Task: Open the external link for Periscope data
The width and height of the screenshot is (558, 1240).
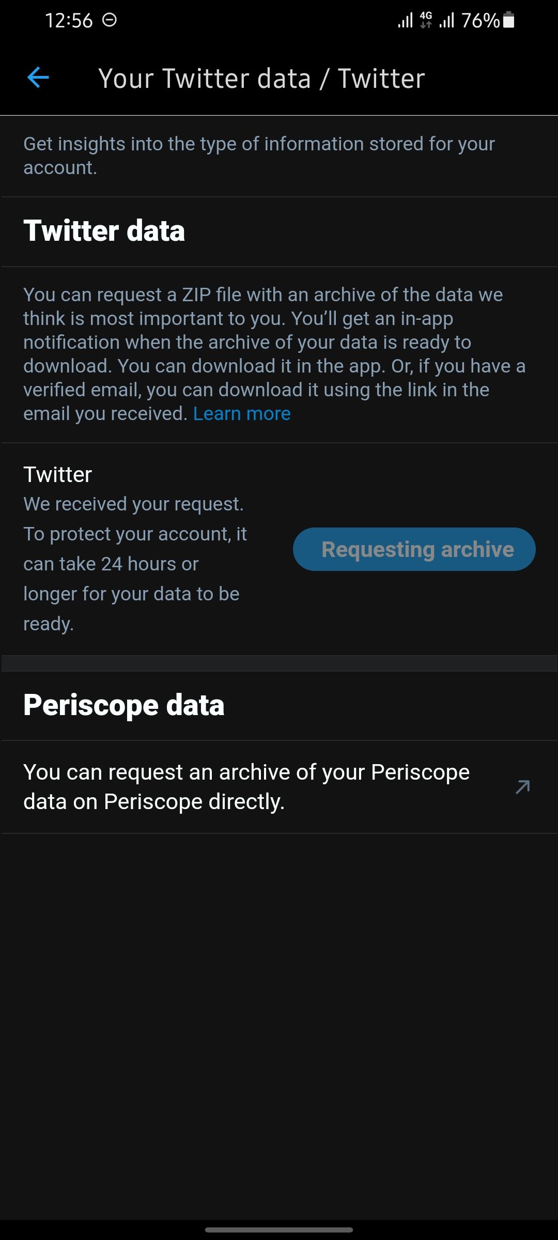Action: pyautogui.click(x=523, y=786)
